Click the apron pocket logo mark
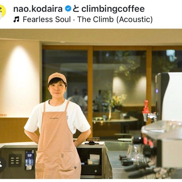The width and height of the screenshot is (182, 182). pyautogui.click(x=62, y=156)
